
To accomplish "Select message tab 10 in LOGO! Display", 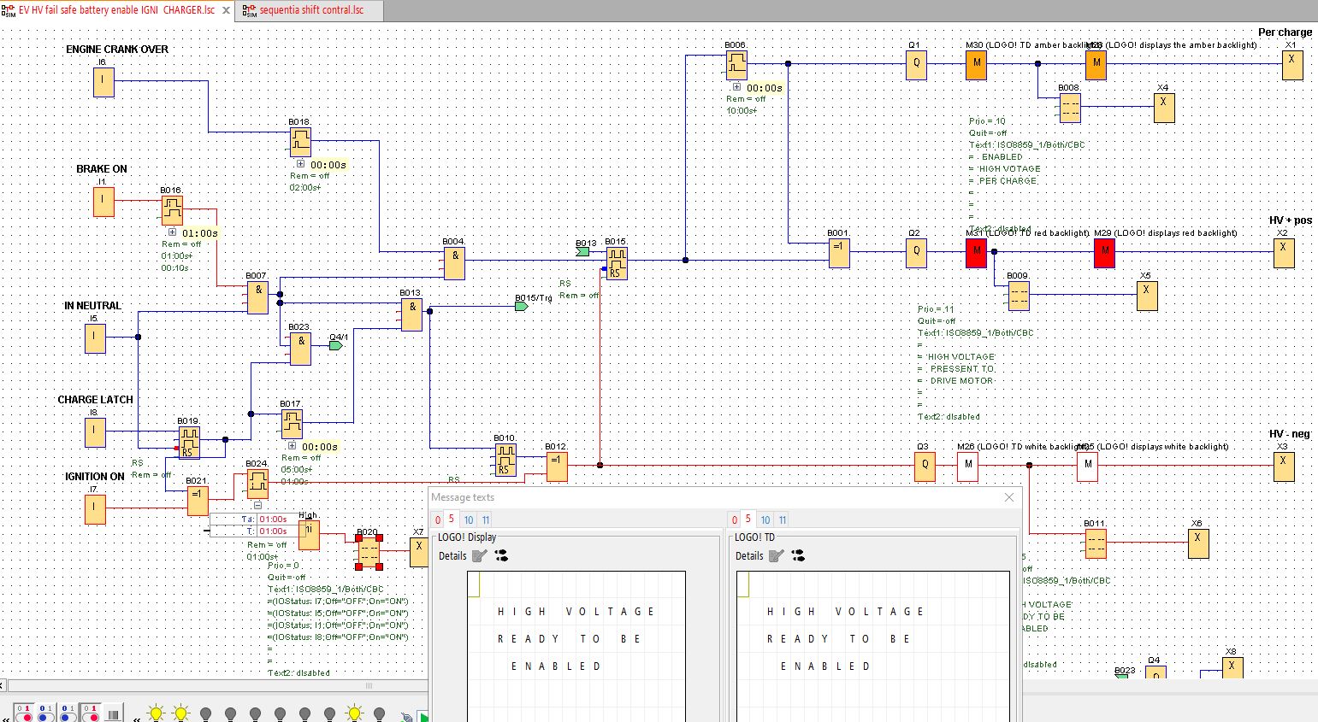I will click(x=469, y=519).
